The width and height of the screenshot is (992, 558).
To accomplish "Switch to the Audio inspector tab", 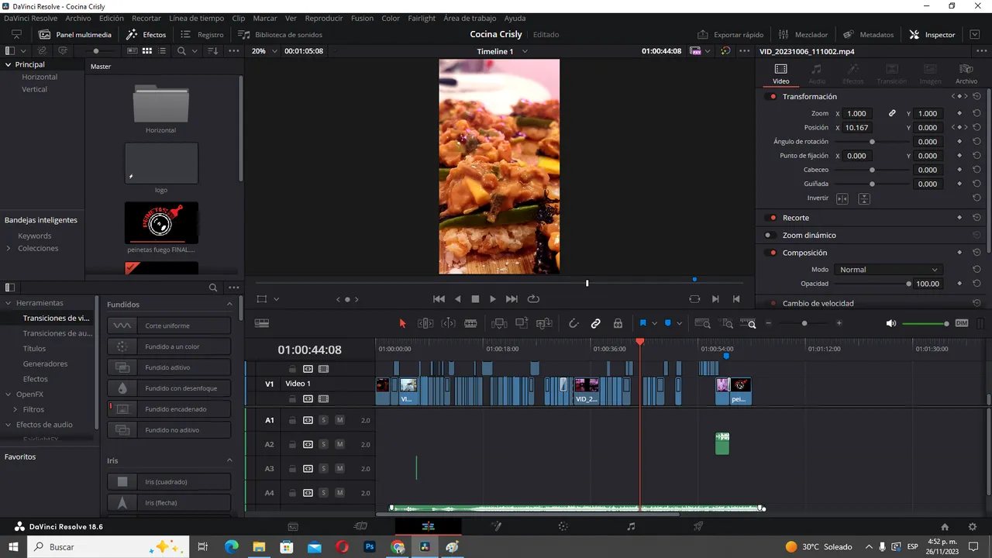I will tap(817, 74).
